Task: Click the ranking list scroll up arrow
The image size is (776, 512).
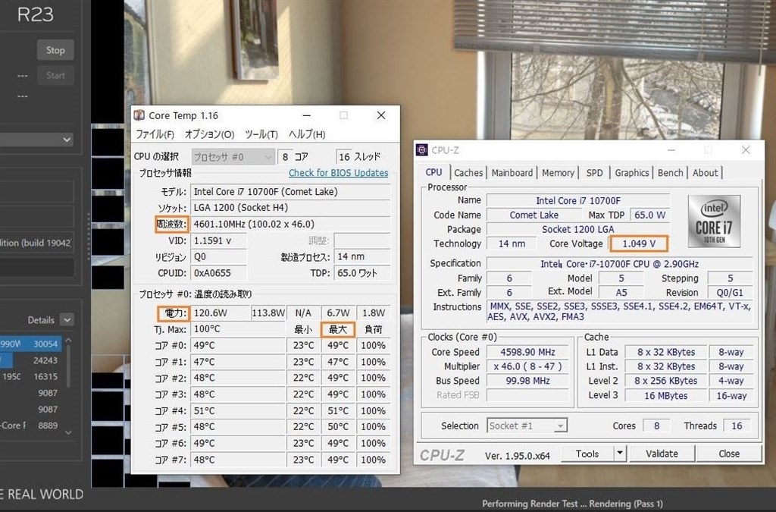Action: click(x=68, y=341)
